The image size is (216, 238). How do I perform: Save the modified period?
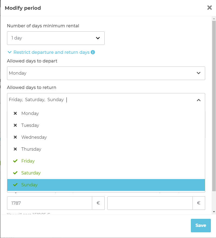pos(201,225)
